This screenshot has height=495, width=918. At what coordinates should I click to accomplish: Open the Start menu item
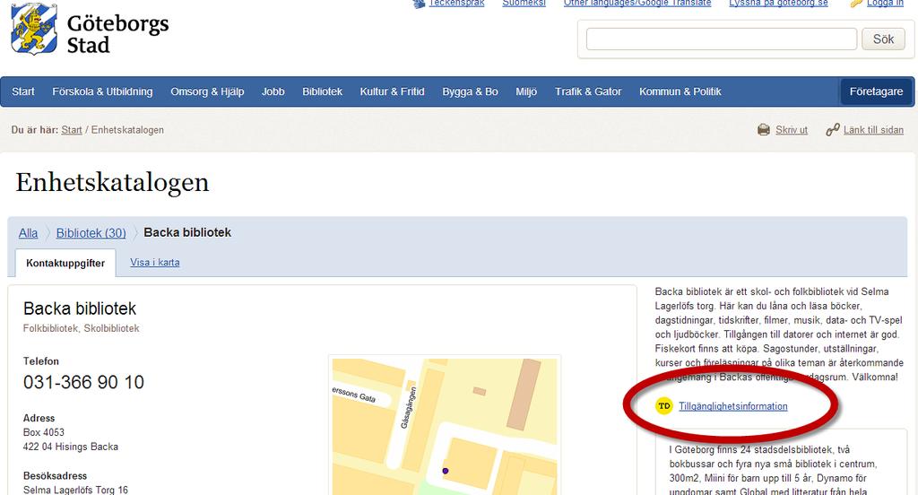(x=23, y=91)
